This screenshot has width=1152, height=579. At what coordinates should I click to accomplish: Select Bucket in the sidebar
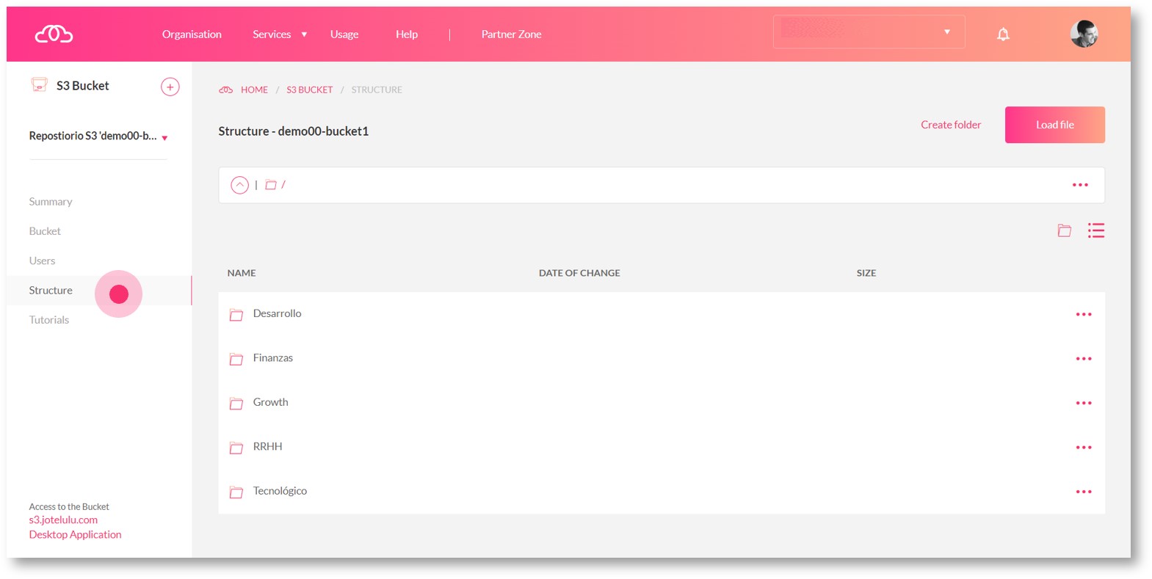pos(45,231)
